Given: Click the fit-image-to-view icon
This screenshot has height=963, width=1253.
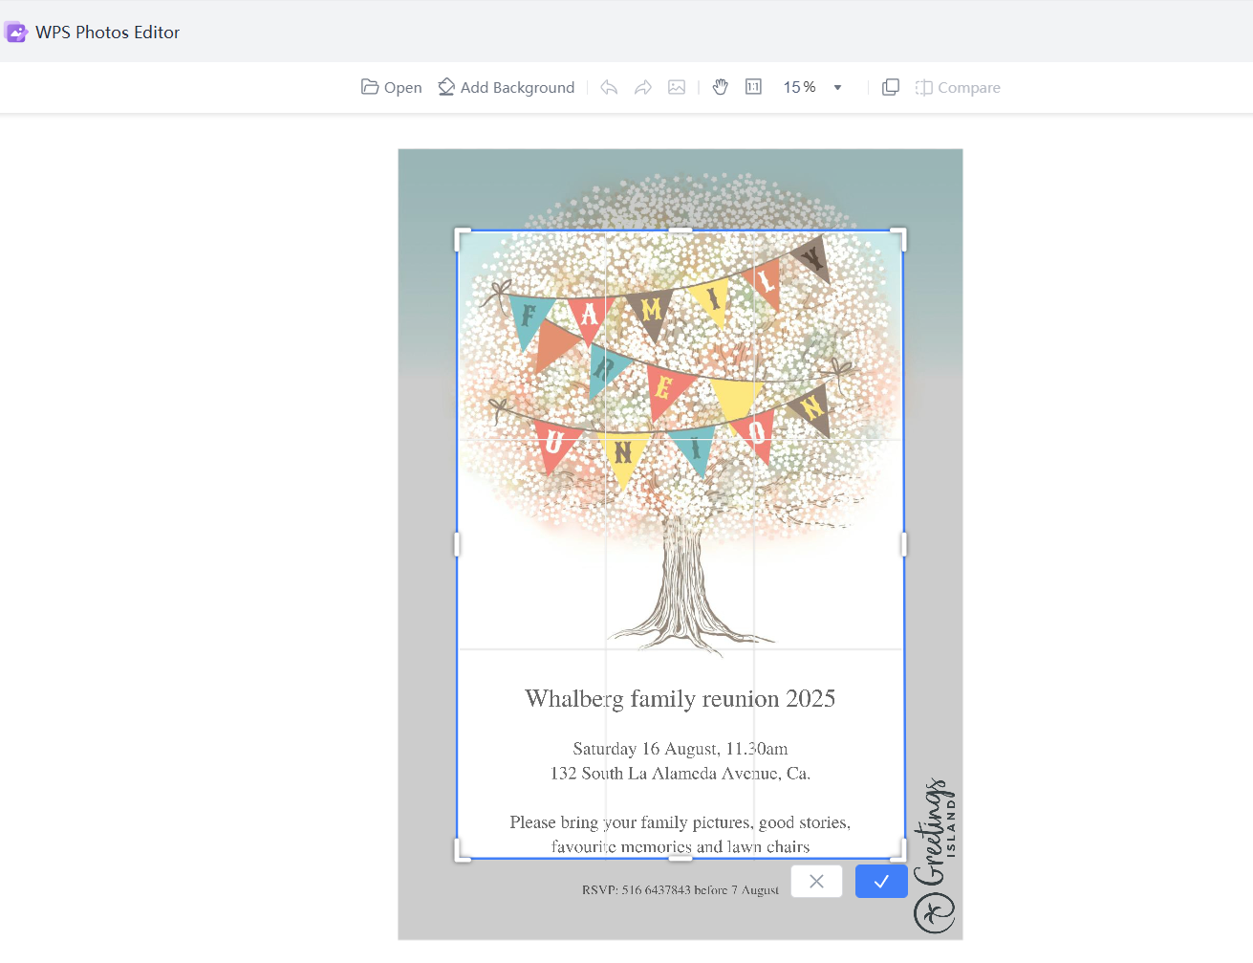Looking at the screenshot, I should (x=677, y=86).
